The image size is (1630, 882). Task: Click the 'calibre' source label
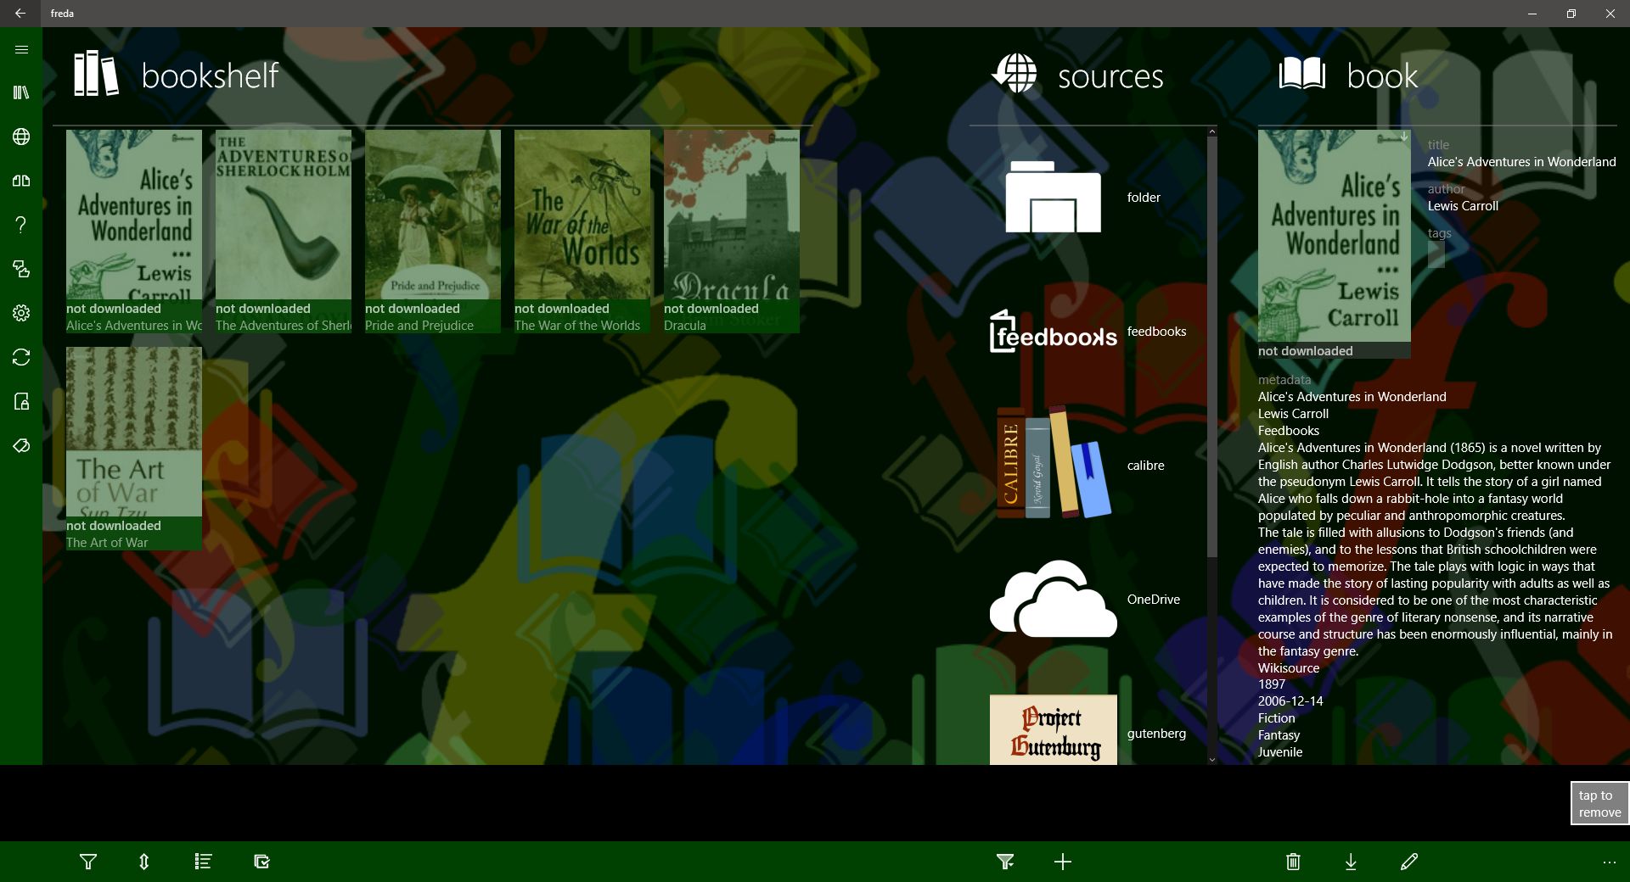pyautogui.click(x=1145, y=466)
